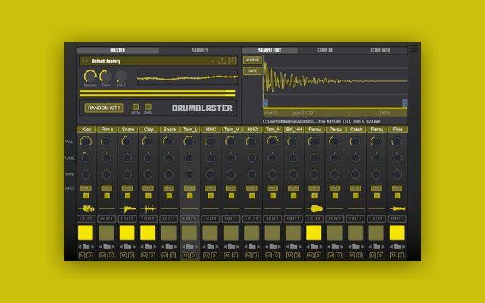Trigger the Kick drum pad

(x=86, y=233)
